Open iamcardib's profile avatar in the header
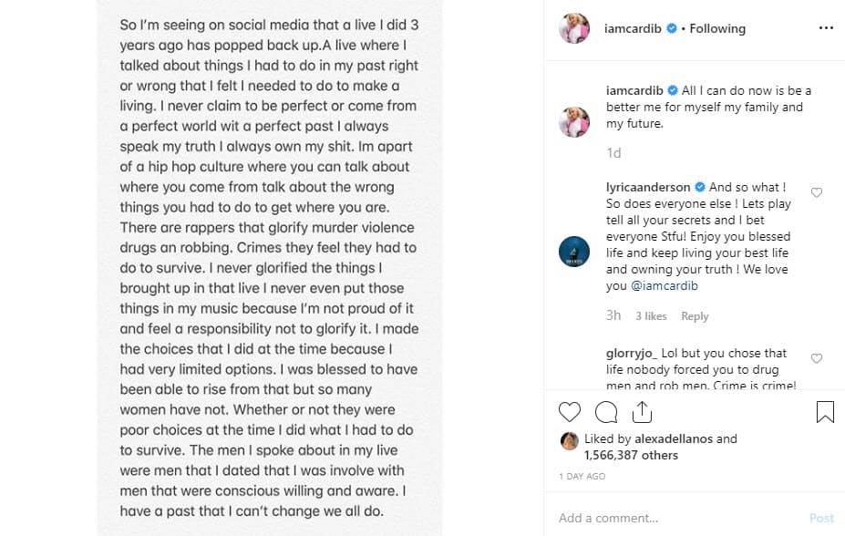This screenshot has width=845, height=536. pos(573,28)
